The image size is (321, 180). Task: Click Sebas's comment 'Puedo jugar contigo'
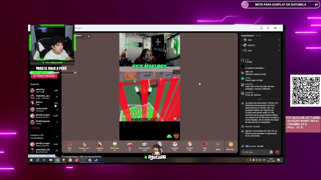[x=254, y=80]
